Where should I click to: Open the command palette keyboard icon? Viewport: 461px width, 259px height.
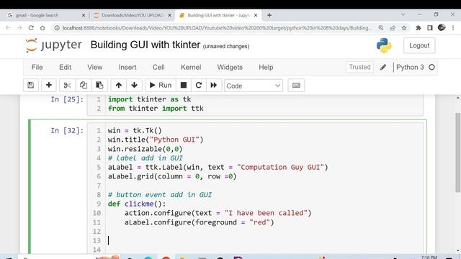tap(296, 86)
